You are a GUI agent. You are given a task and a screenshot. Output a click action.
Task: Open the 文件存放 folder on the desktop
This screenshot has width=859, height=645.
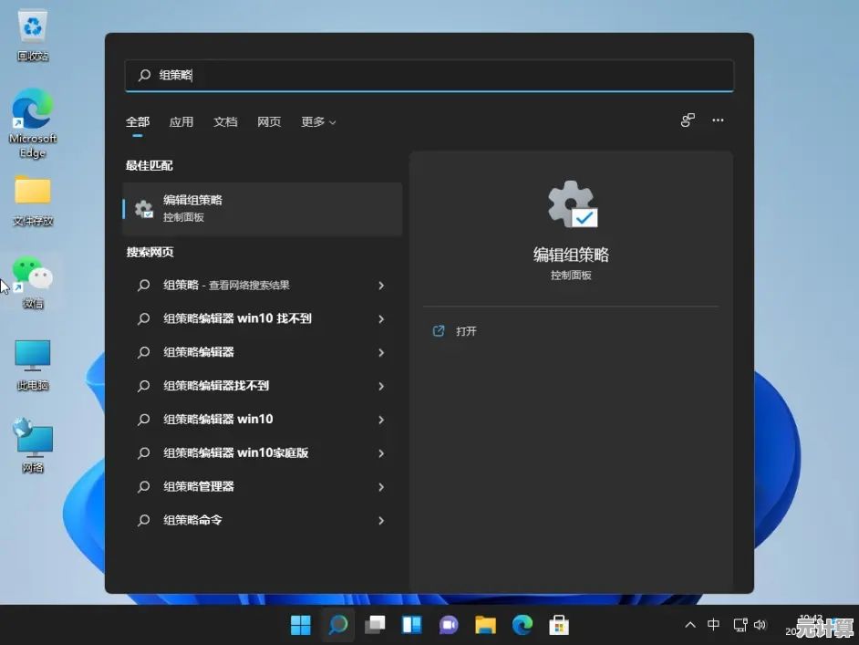[33, 200]
